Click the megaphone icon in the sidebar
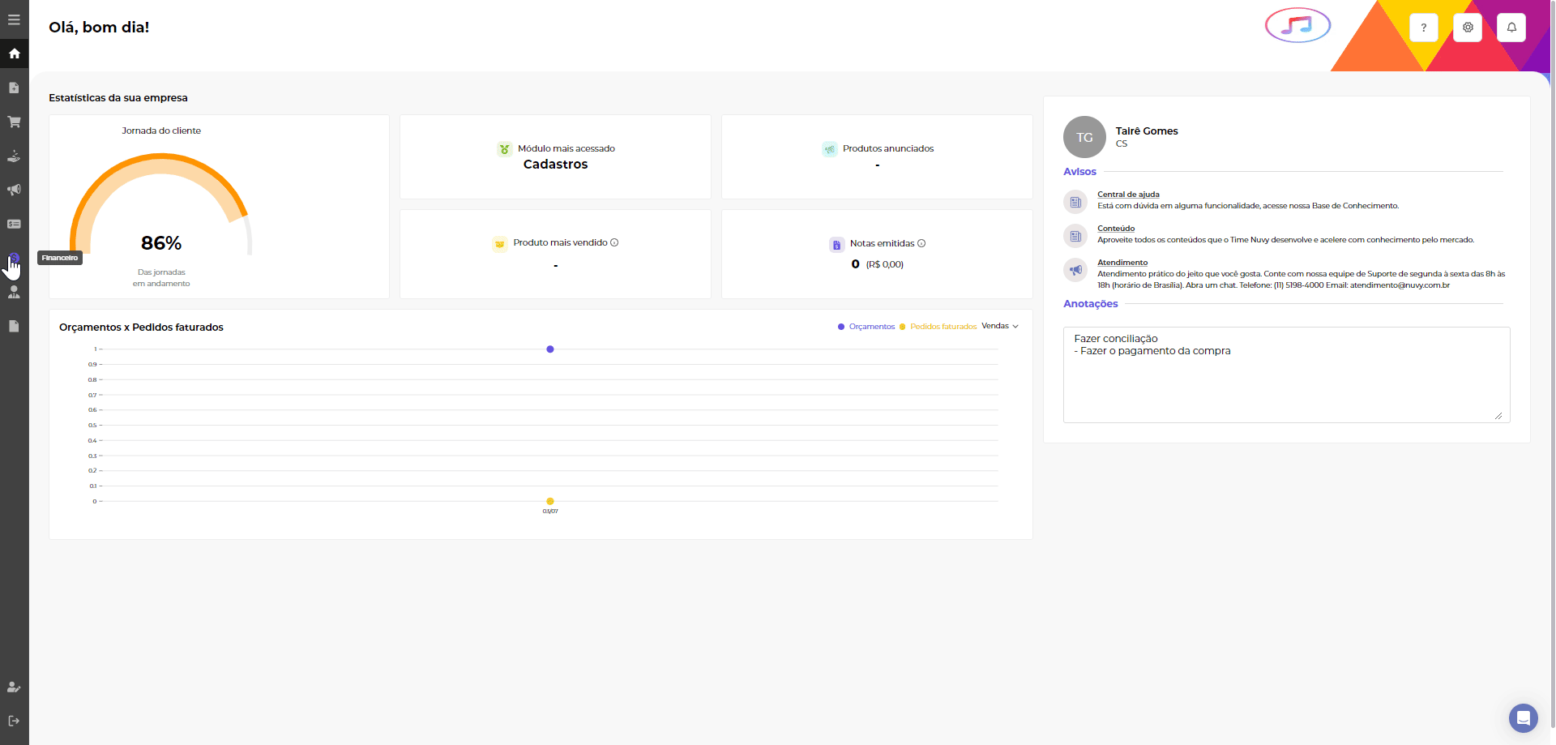The width and height of the screenshot is (1556, 745). tap(14, 190)
